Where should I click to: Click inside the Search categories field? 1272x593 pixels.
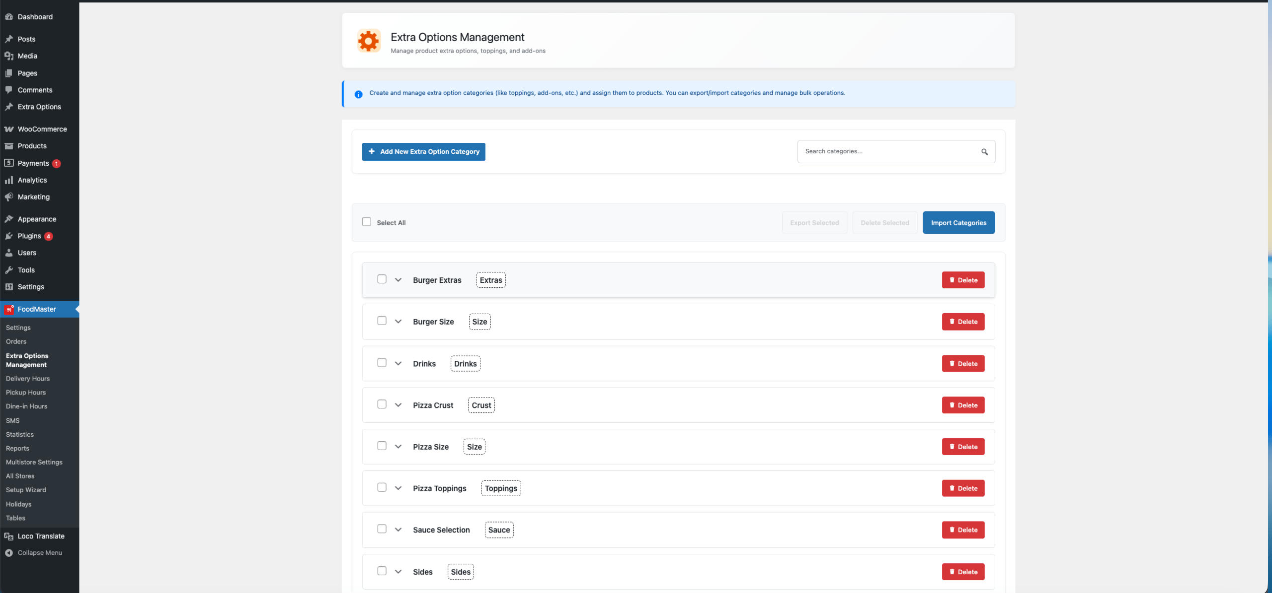(884, 151)
